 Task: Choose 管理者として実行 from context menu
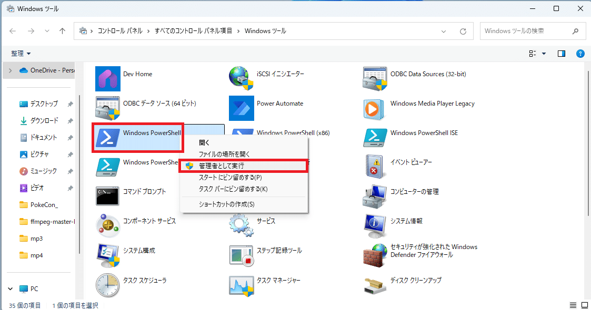point(244,166)
